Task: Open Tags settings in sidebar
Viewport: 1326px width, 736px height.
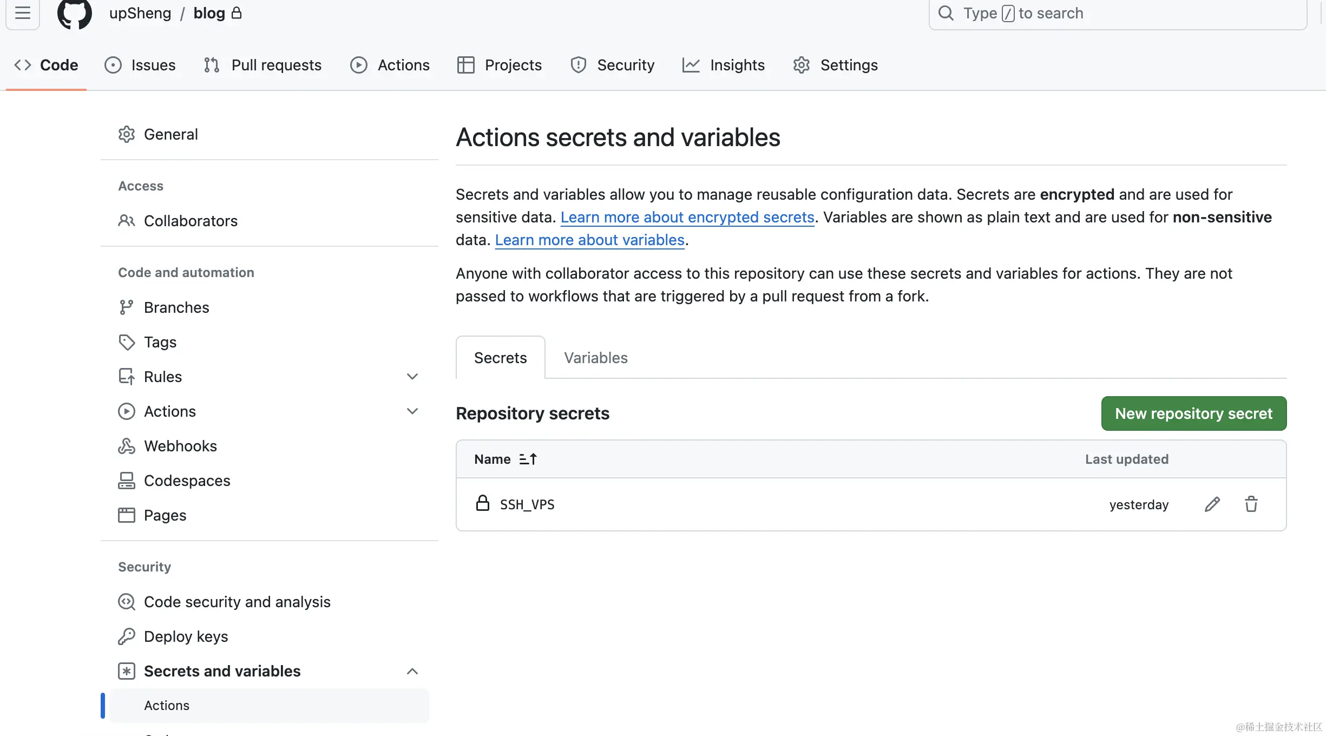Action: click(160, 342)
